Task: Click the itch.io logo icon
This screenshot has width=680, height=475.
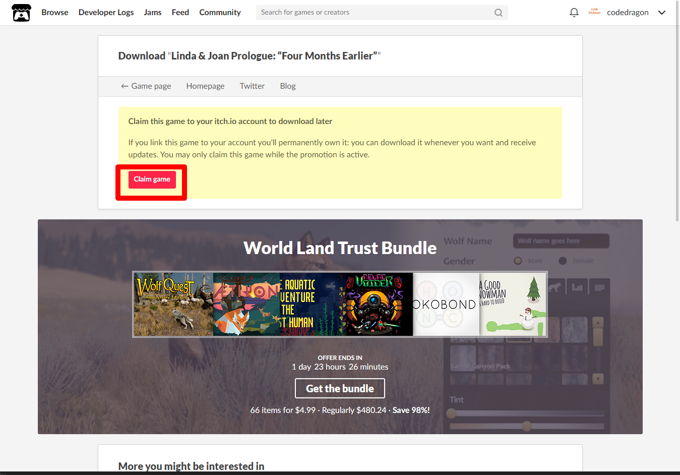Action: tap(21, 13)
